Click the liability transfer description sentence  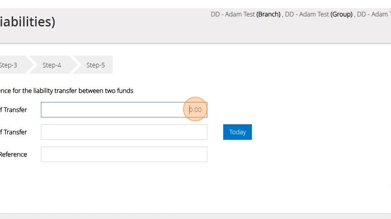coord(66,91)
